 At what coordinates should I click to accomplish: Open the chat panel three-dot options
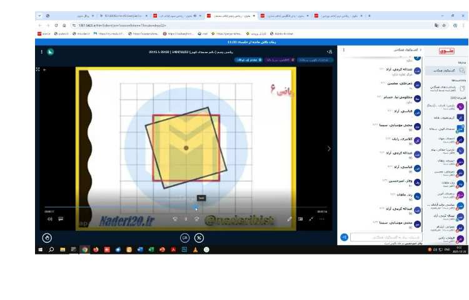(x=341, y=49)
